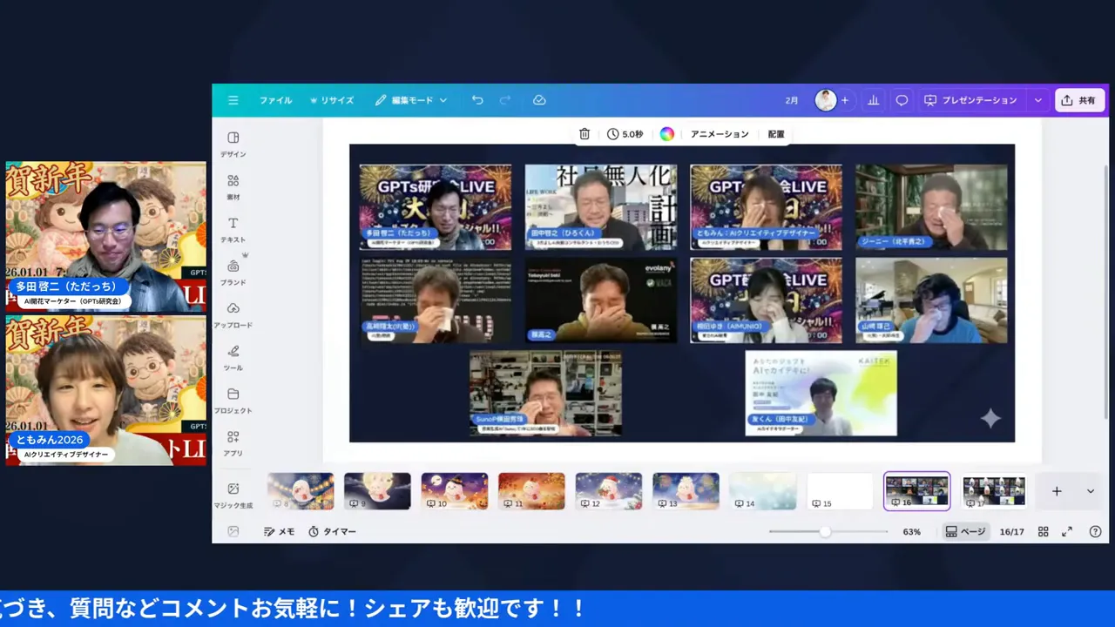
Task: Expand the 編集モード dropdown
Action: 411,100
